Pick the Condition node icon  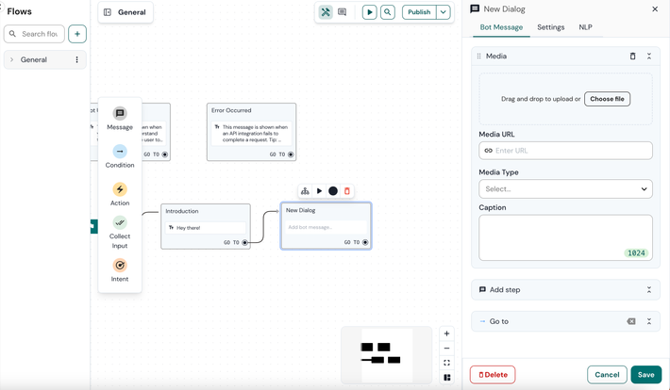(120, 152)
